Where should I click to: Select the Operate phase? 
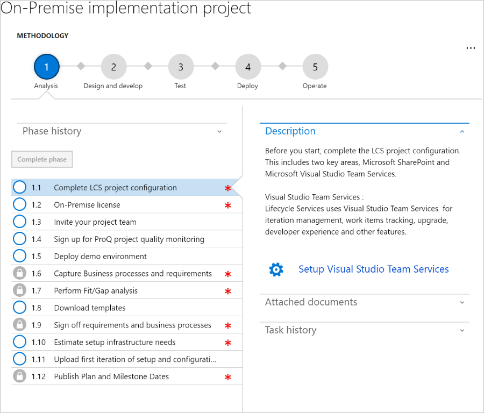315,66
